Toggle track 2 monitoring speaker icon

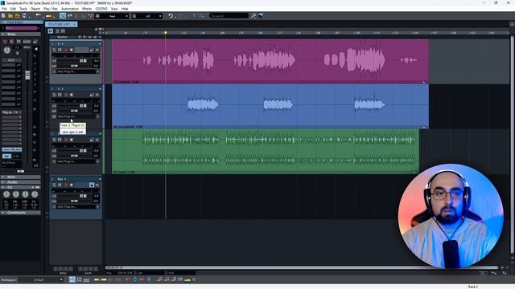[72, 95]
